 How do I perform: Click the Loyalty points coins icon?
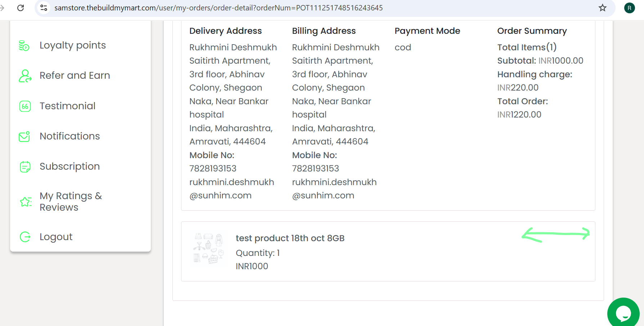click(x=24, y=46)
